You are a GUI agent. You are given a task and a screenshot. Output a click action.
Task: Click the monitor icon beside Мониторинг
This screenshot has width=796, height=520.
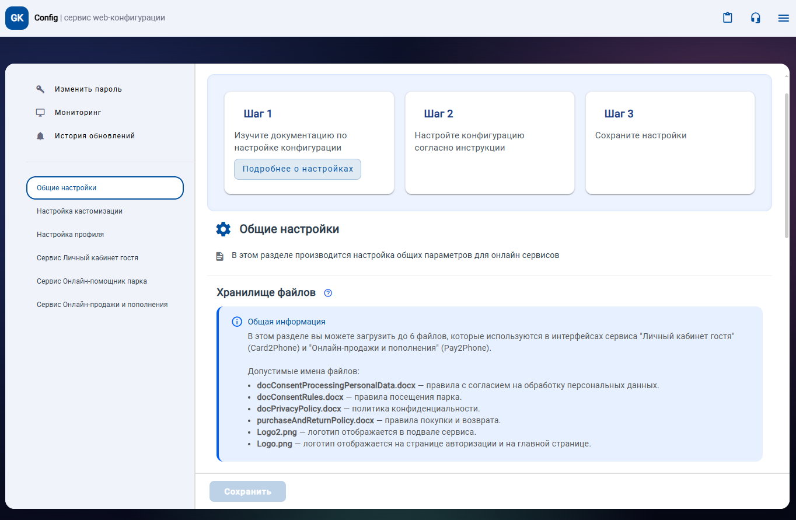(x=40, y=113)
